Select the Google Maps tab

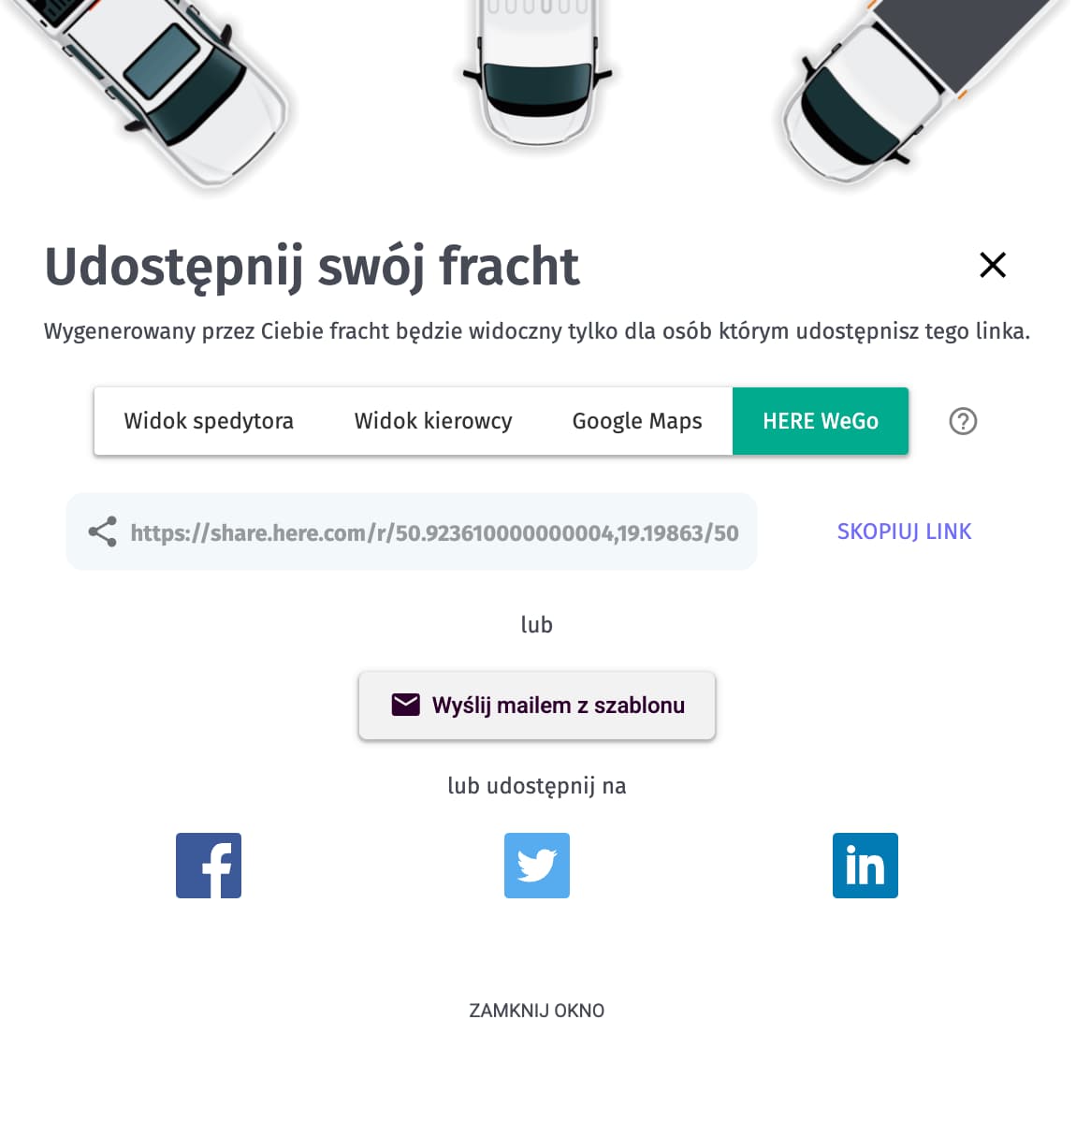click(x=637, y=421)
